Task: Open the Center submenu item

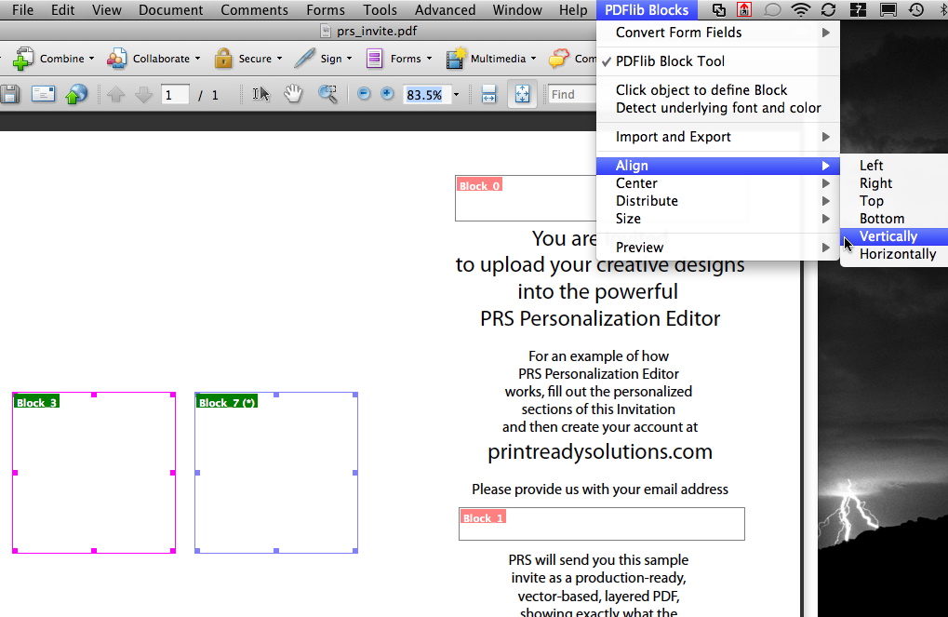Action: point(718,183)
